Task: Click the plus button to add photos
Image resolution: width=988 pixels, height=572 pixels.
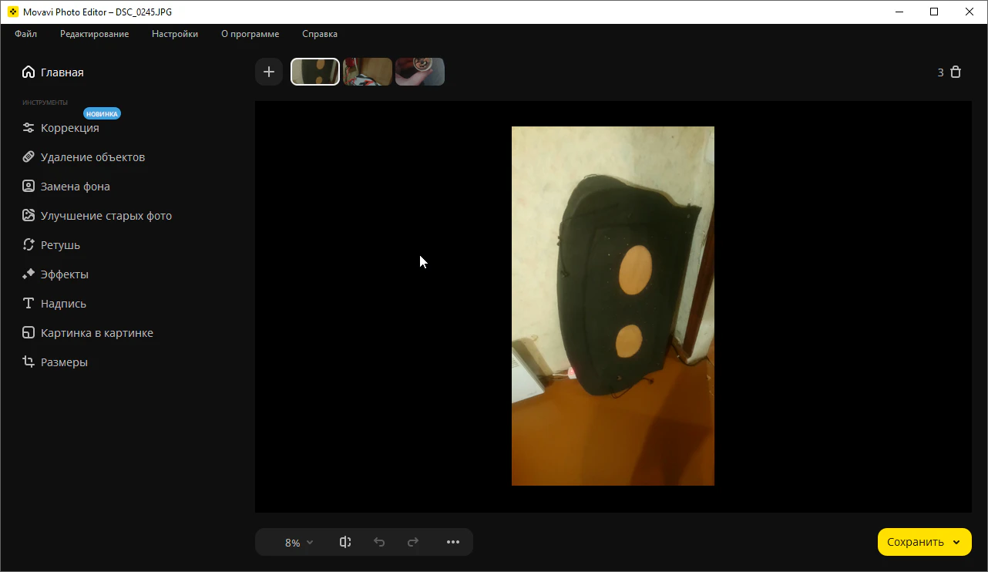Action: pos(269,72)
